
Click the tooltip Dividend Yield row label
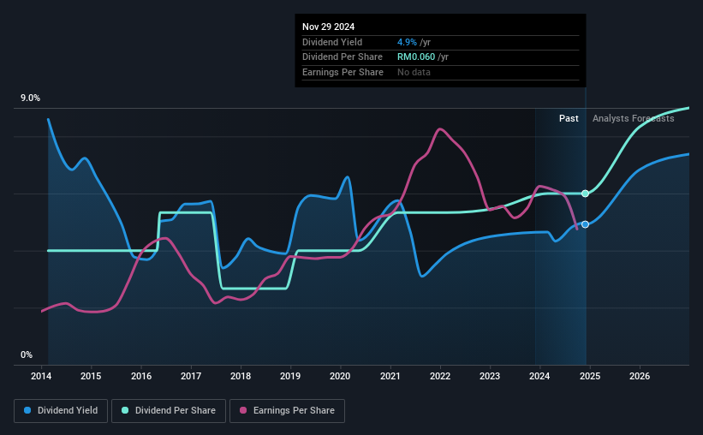(332, 42)
